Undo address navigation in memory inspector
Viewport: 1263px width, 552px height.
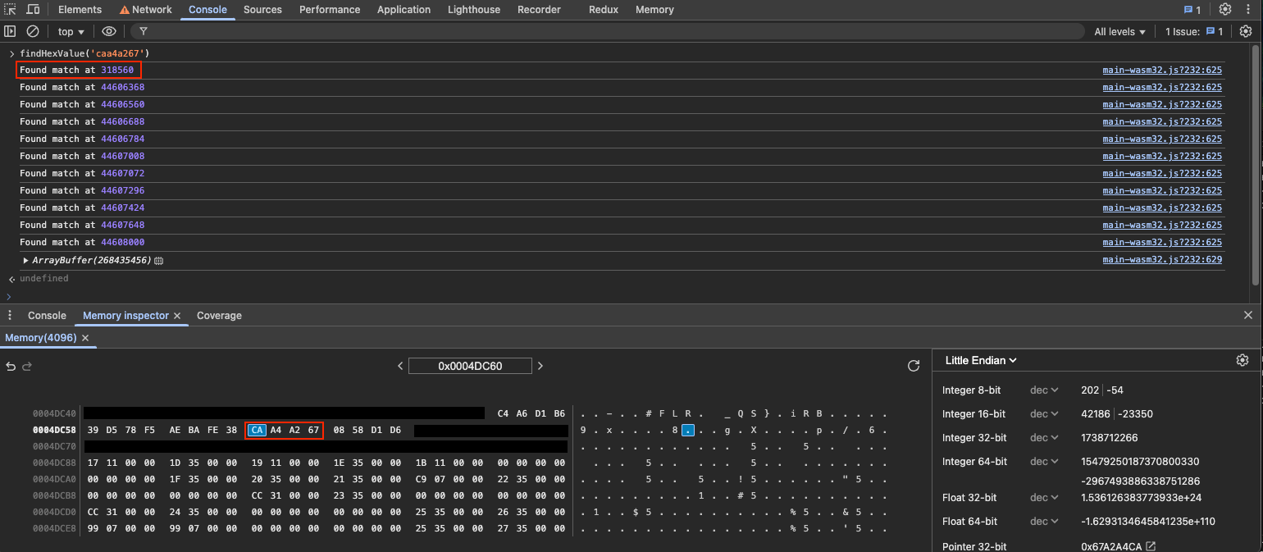(10, 366)
